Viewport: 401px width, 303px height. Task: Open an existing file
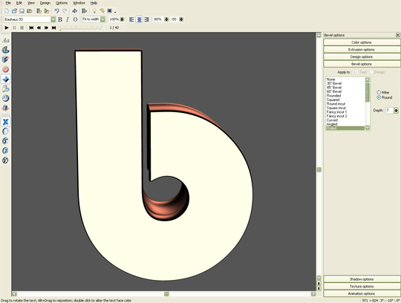click(x=14, y=11)
